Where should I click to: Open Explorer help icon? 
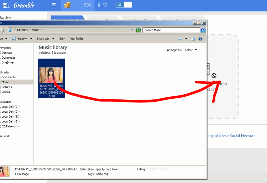pos(200,39)
